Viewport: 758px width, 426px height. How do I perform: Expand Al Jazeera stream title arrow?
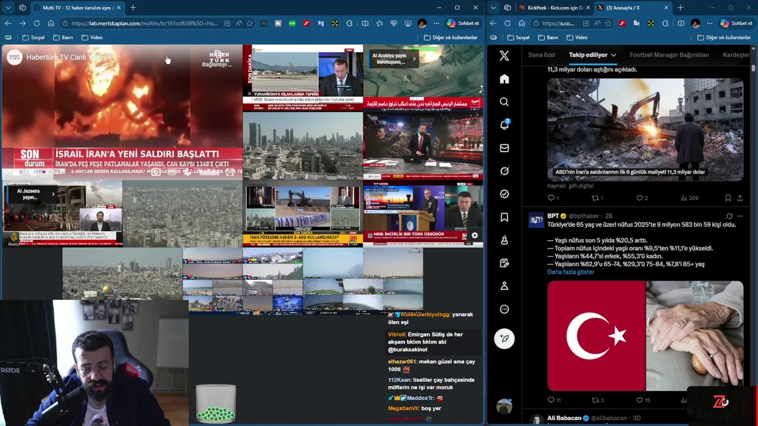click(x=53, y=193)
